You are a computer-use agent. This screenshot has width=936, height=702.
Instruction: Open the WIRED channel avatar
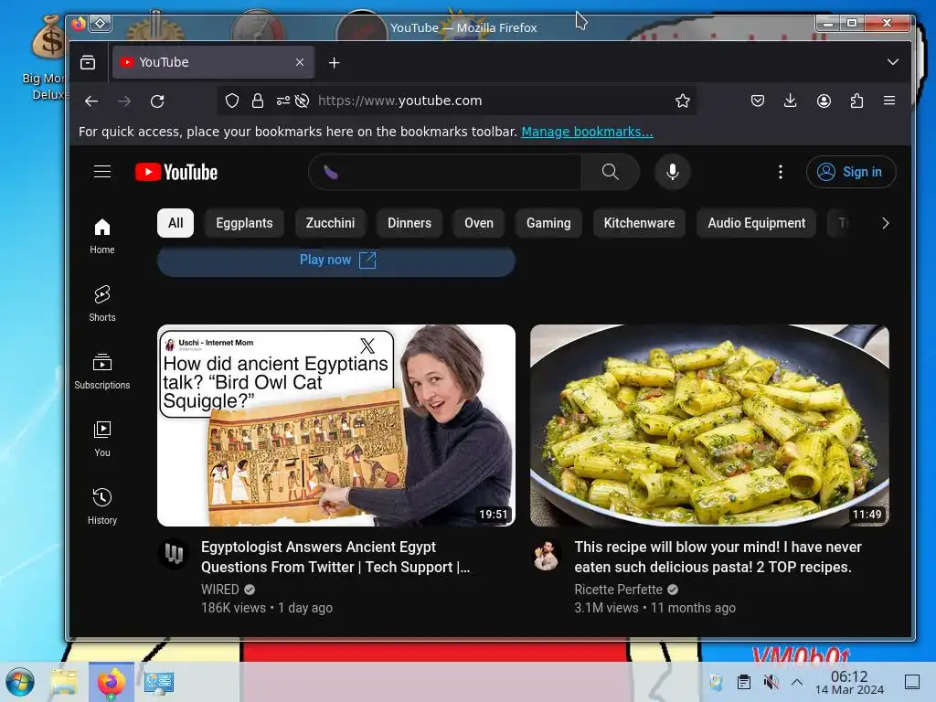[x=174, y=555]
